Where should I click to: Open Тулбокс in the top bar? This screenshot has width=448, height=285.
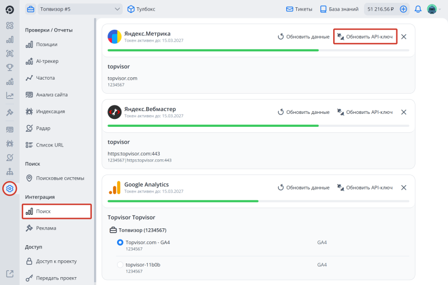(141, 9)
